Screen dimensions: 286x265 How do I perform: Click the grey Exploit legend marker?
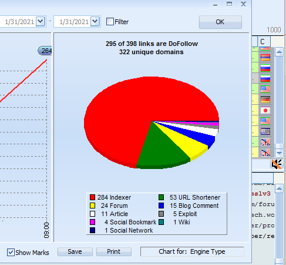coord(161,214)
